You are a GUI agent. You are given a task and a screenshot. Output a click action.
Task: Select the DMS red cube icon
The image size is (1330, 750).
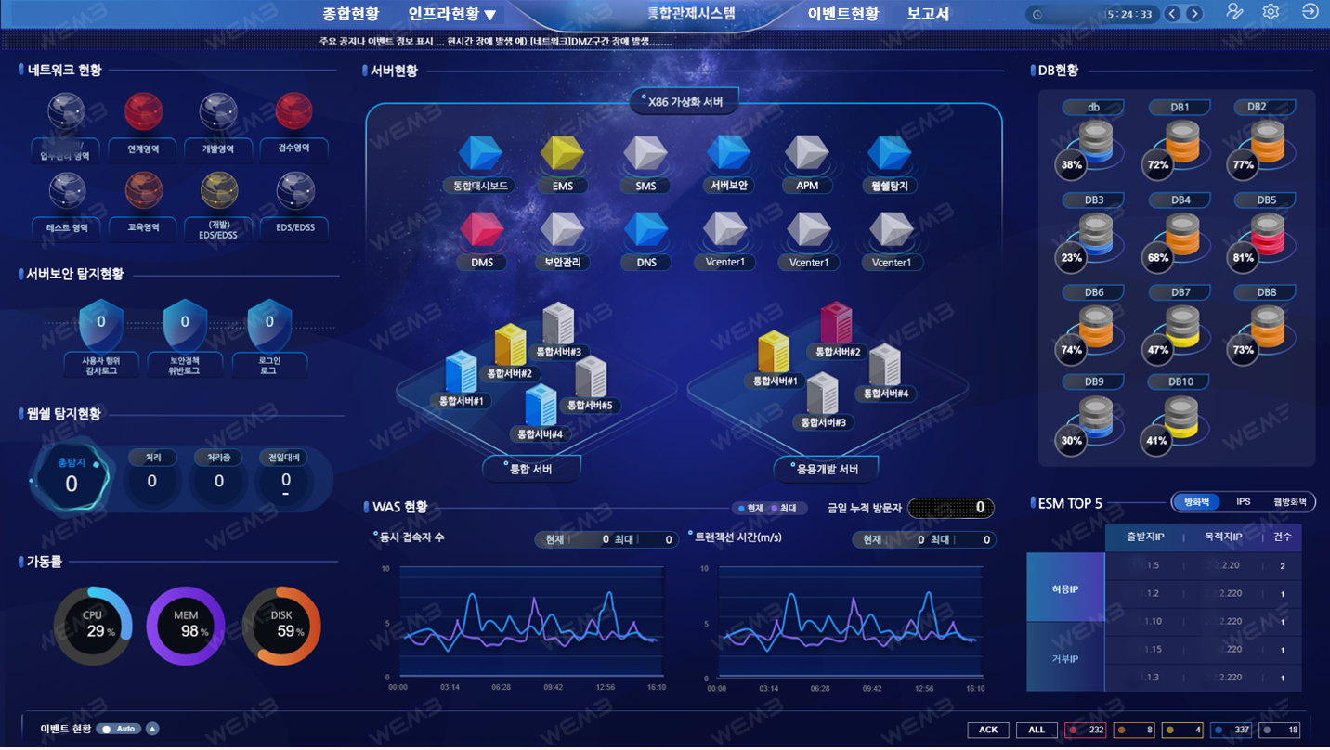[481, 229]
